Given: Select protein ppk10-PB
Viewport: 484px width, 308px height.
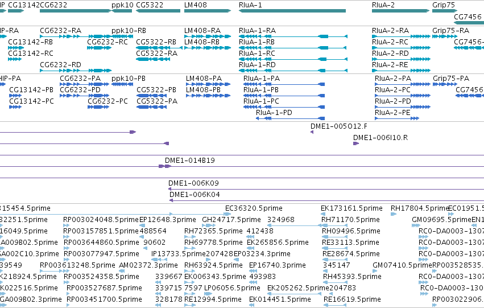Looking at the screenshot, I should pyautogui.click(x=122, y=84).
